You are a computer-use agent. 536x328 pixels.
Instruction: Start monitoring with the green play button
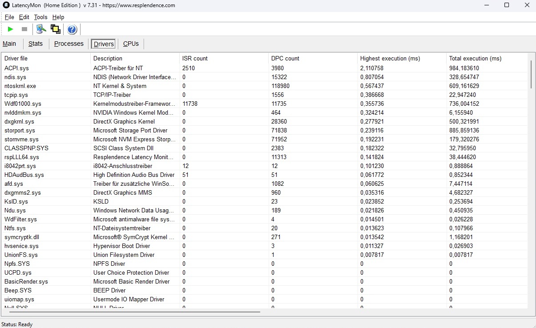(11, 29)
